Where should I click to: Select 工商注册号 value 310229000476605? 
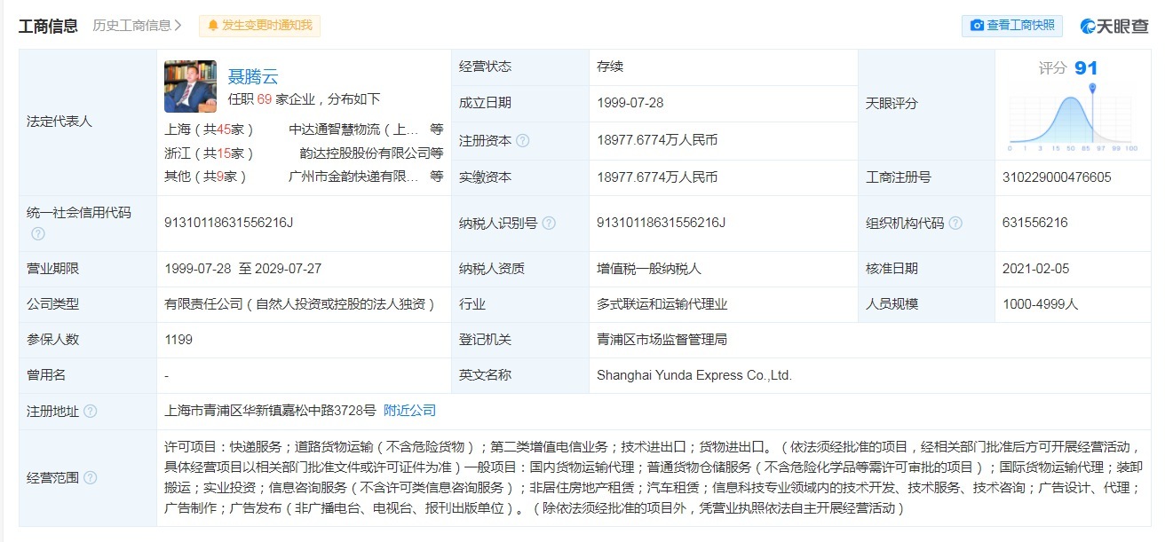click(x=1057, y=177)
